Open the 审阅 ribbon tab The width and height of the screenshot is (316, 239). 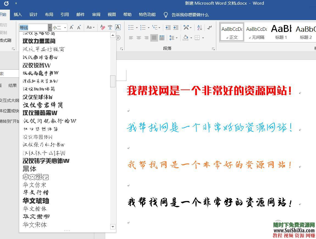coord(96,15)
